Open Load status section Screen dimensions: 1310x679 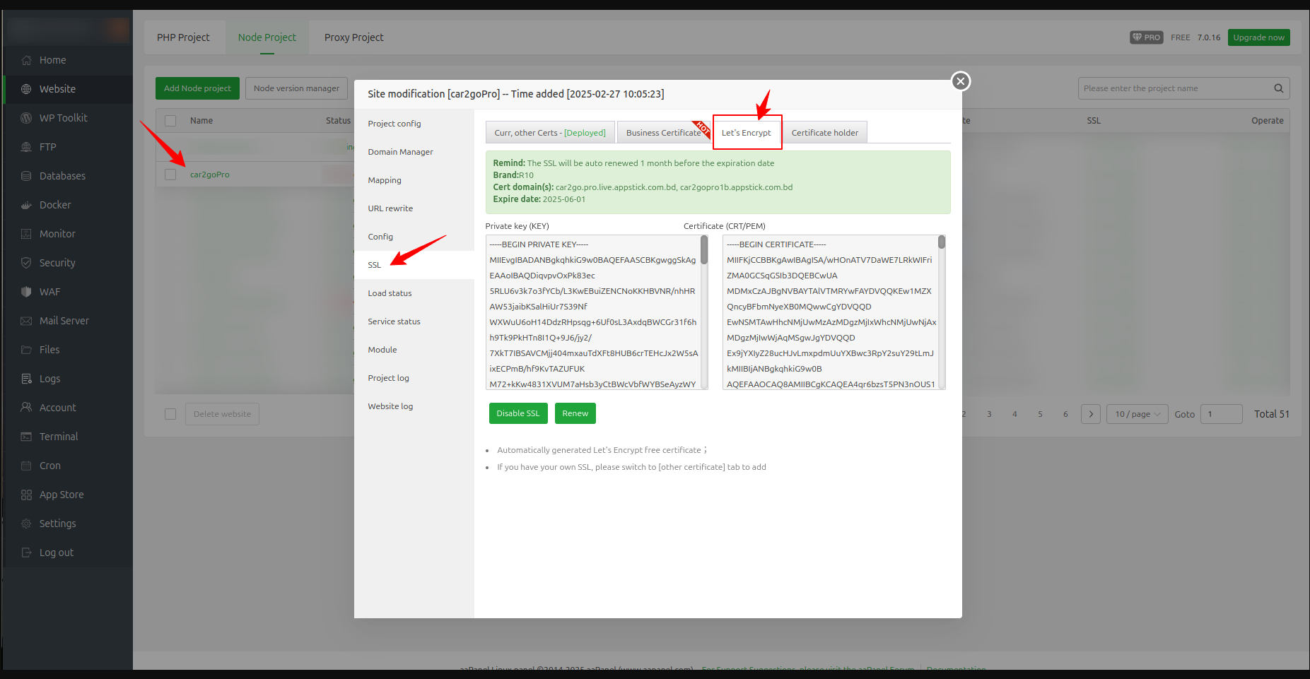[x=414, y=293]
